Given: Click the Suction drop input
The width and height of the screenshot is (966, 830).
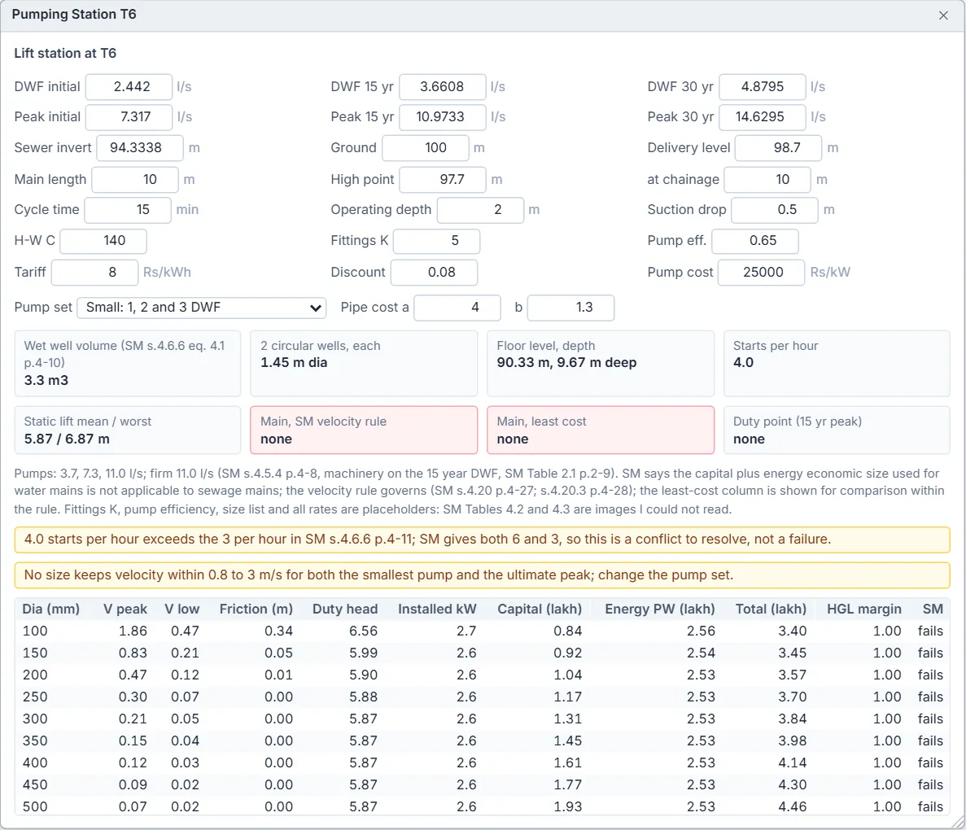Looking at the screenshot, I should pos(775,210).
